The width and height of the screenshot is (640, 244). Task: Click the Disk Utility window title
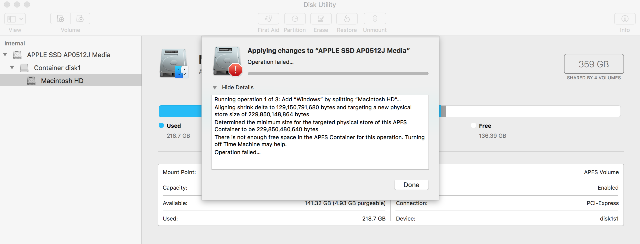pyautogui.click(x=320, y=5)
